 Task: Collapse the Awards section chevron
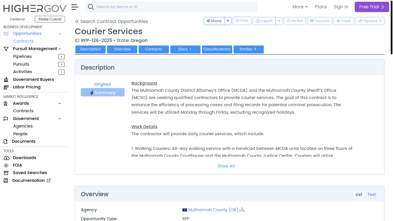(60, 104)
